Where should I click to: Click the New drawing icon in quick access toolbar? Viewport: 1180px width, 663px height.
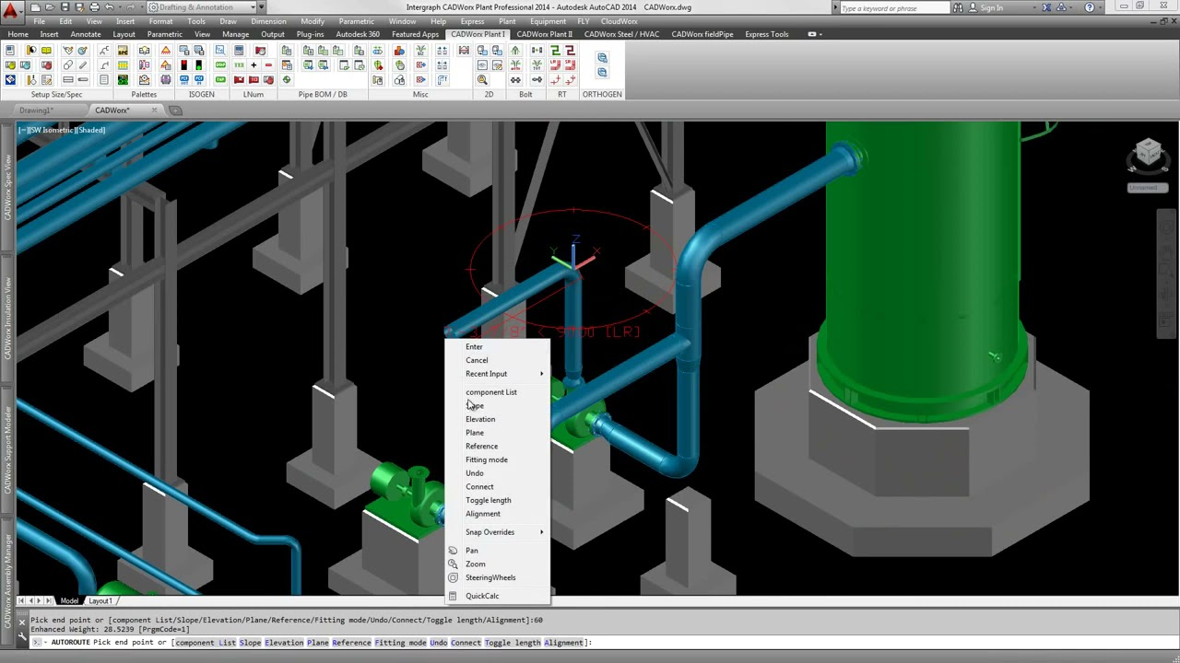(35, 7)
